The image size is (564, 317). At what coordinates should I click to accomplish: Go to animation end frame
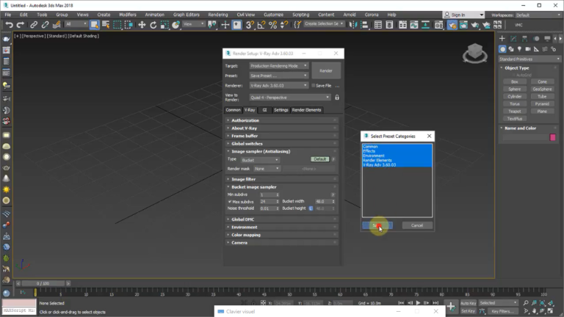click(435, 303)
